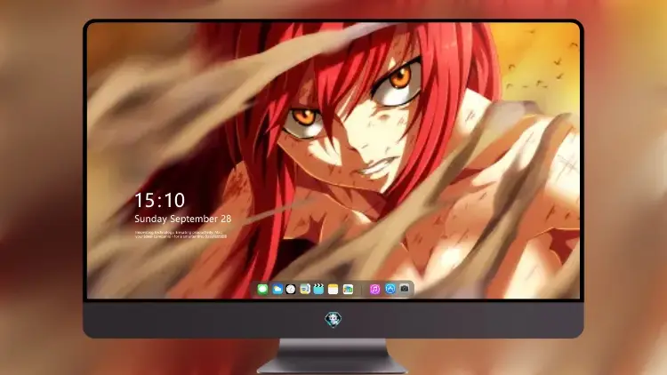Open the clapperboard Videos app in dock
The height and width of the screenshot is (375, 667).
318,290
